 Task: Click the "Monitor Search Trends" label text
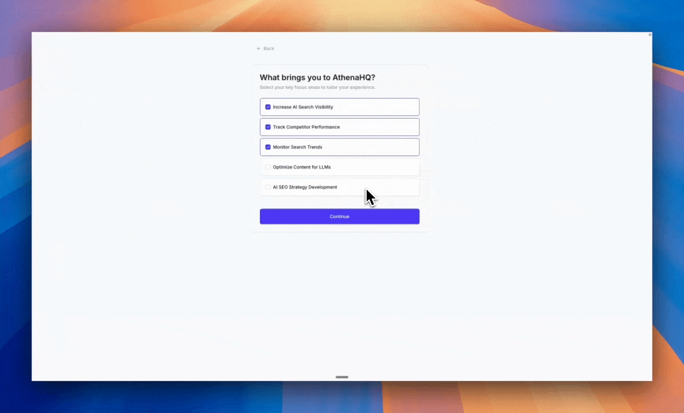297,147
